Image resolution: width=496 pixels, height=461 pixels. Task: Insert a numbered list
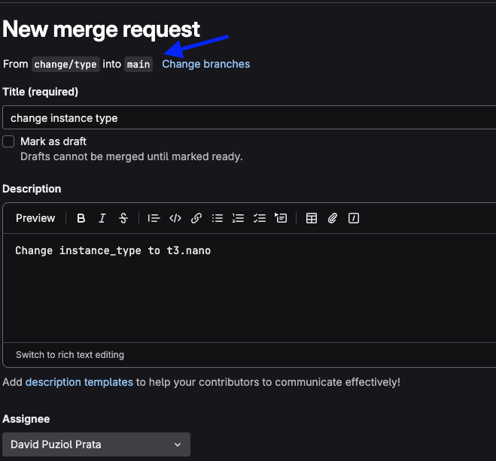(239, 218)
